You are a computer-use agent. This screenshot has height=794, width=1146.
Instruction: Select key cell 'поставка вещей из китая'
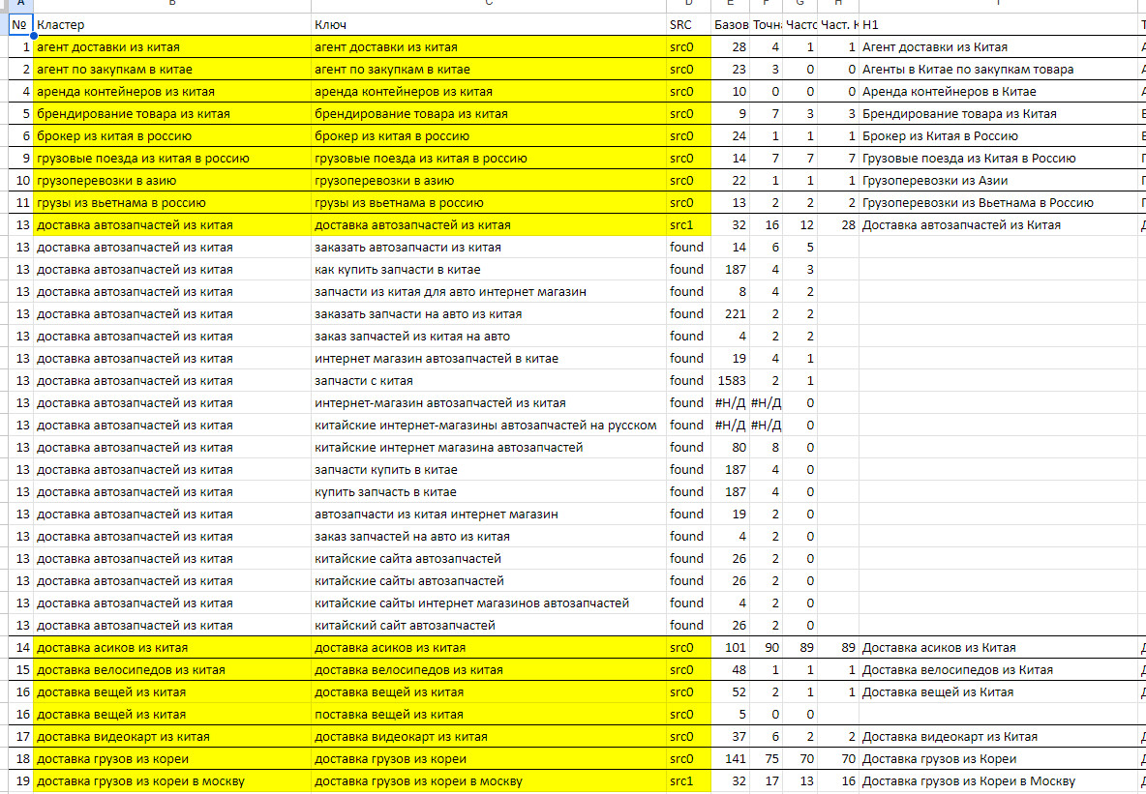[488, 715]
